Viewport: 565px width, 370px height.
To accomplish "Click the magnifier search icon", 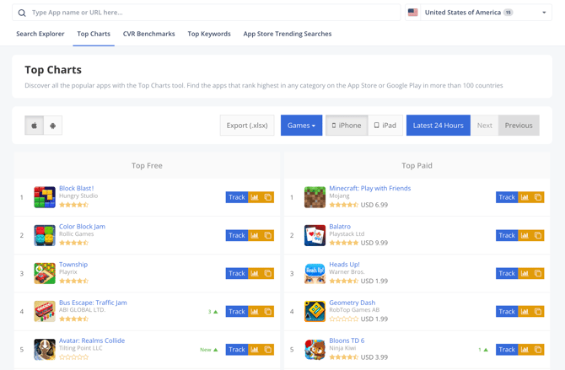I will [22, 13].
